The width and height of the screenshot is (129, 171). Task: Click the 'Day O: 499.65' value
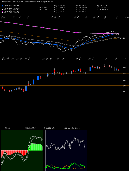tap(59, 6)
